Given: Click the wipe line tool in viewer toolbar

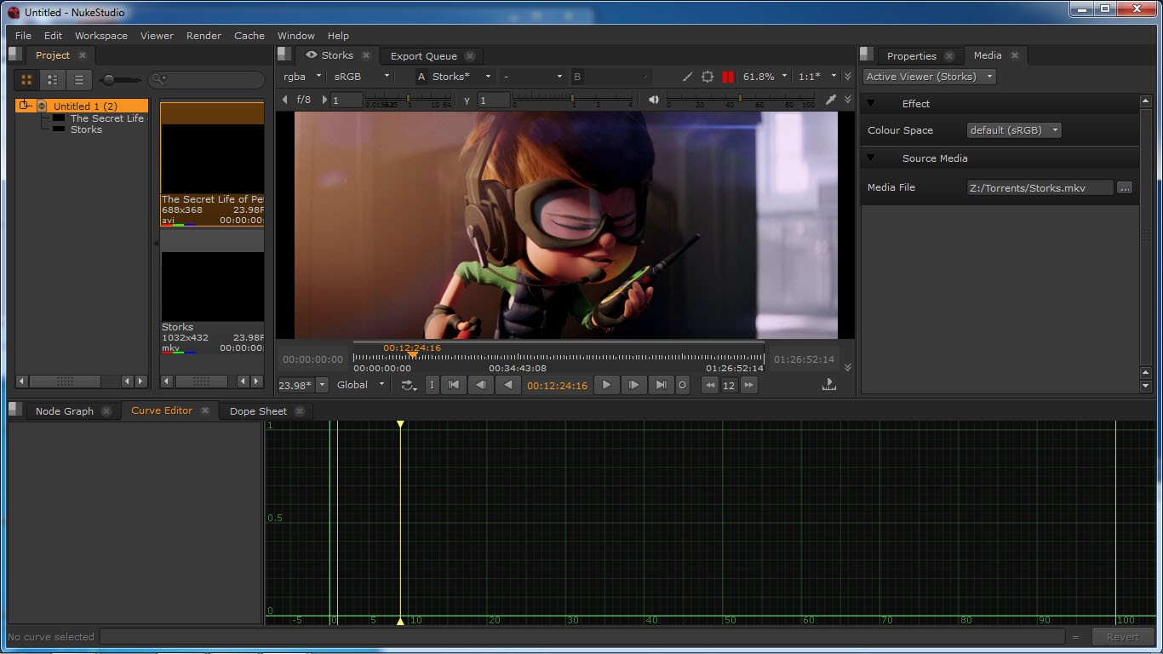Looking at the screenshot, I should pyautogui.click(x=688, y=77).
